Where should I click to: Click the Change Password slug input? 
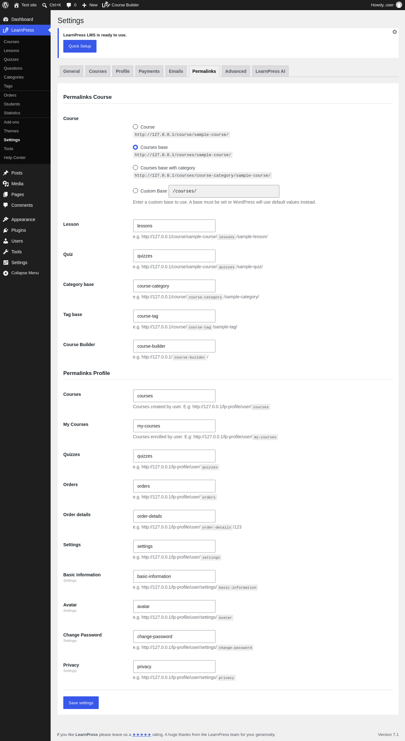pyautogui.click(x=174, y=636)
